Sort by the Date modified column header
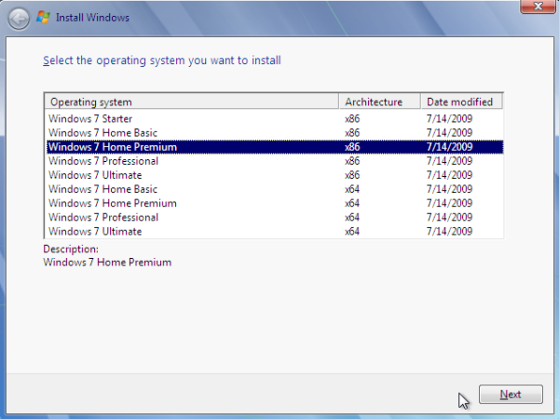Viewport: 559px width, 419px height. pyautogui.click(x=462, y=101)
